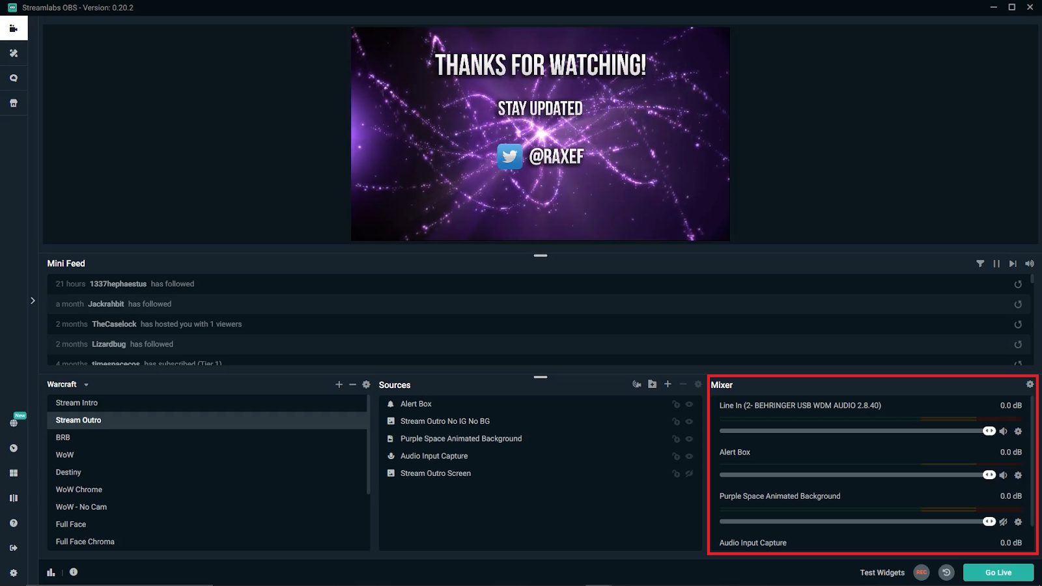This screenshot has width=1042, height=586.
Task: Mute the Alert Box mixer audio
Action: tap(1004, 475)
